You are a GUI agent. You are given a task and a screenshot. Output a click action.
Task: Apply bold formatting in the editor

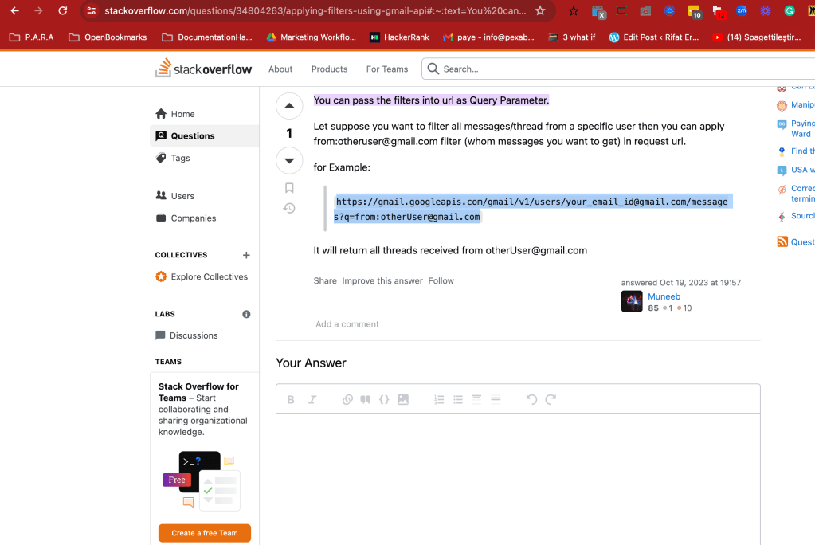pos(291,399)
